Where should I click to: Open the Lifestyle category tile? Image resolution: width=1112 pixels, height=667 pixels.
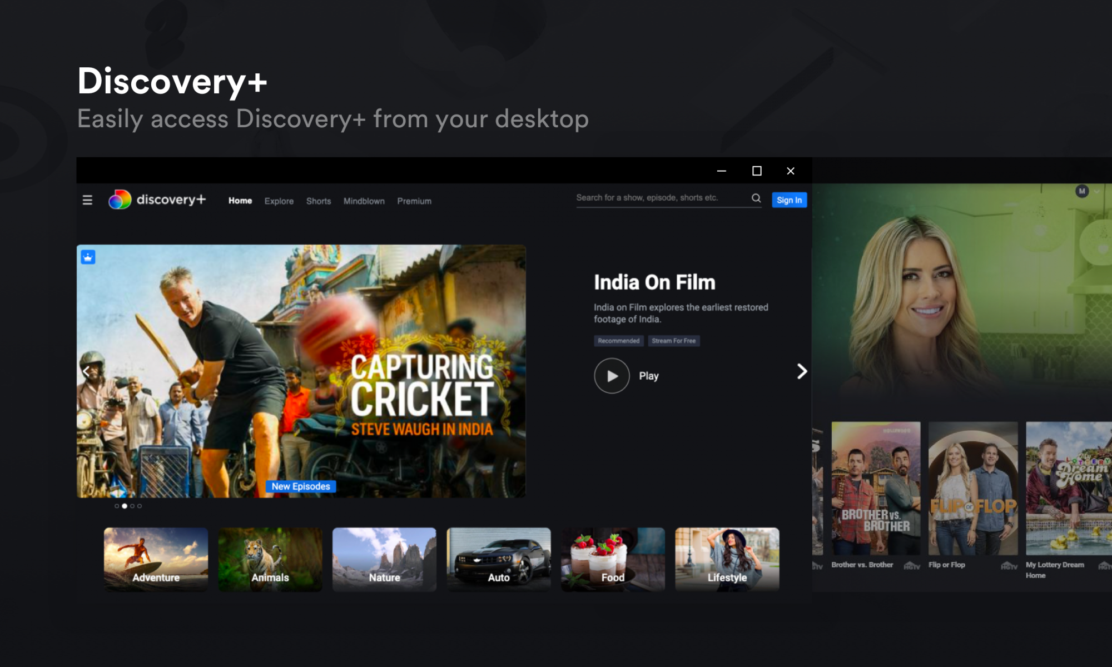pos(727,559)
